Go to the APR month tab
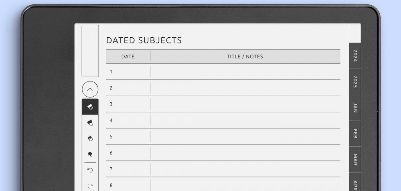Image resolution: width=401 pixels, height=191 pixels. click(x=355, y=182)
